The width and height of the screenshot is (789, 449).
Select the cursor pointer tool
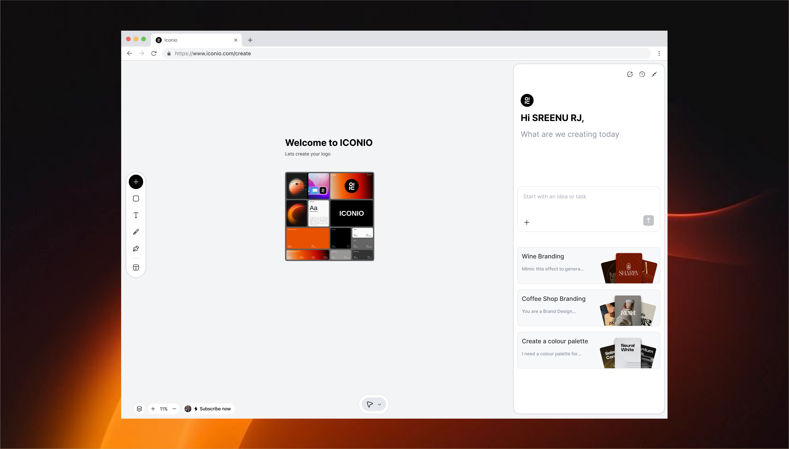click(370, 404)
